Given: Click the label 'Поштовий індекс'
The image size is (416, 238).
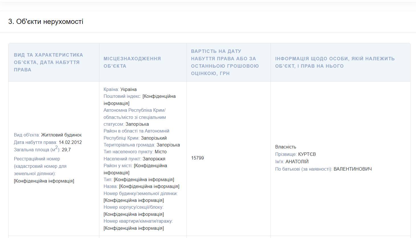Looking at the screenshot, I should pos(122,96).
